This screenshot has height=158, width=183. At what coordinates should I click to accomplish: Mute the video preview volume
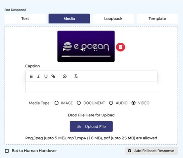coord(83,50)
